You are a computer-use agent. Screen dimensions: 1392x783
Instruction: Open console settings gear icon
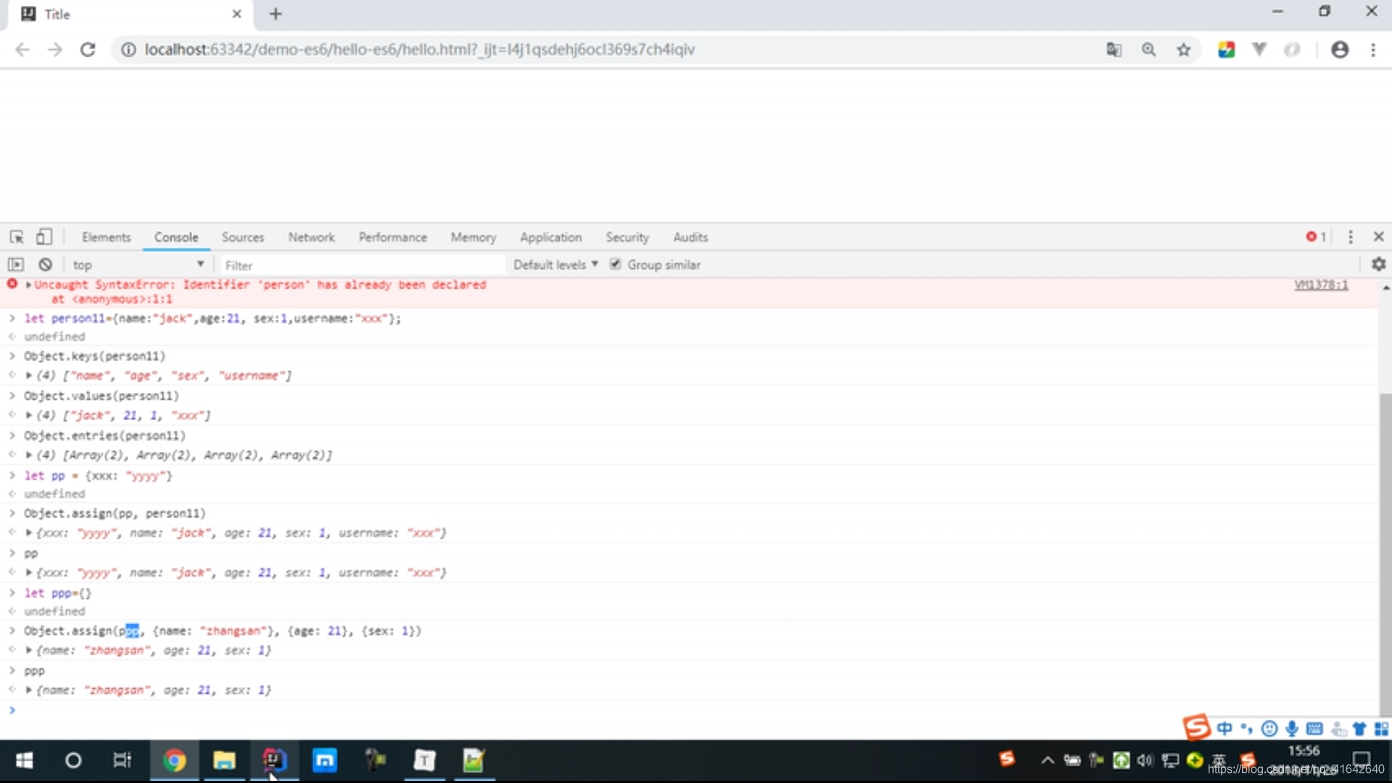click(1378, 265)
